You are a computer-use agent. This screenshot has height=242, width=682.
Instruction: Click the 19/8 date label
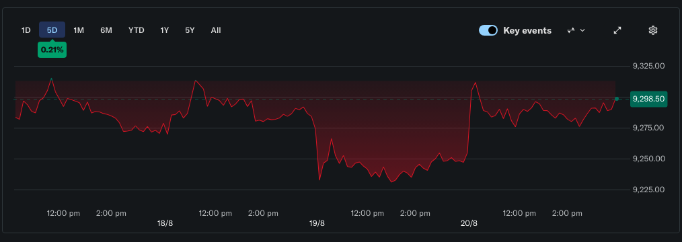317,223
